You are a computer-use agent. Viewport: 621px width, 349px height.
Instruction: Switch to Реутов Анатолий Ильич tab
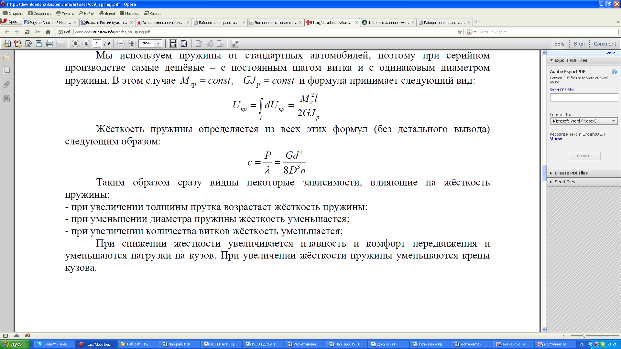click(x=51, y=22)
